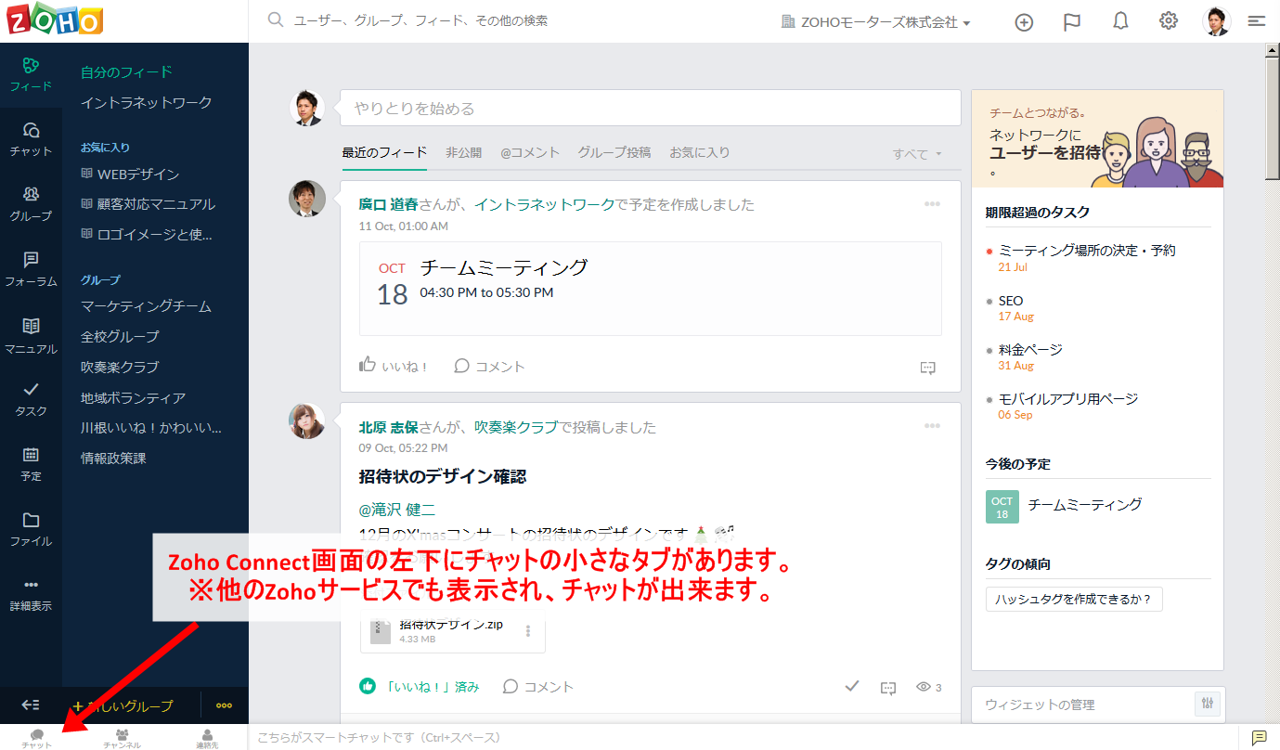Viewport: 1280px width, 750px height.
Task: Open 吹奏楽クラブ group in sidebar
Action: (120, 367)
